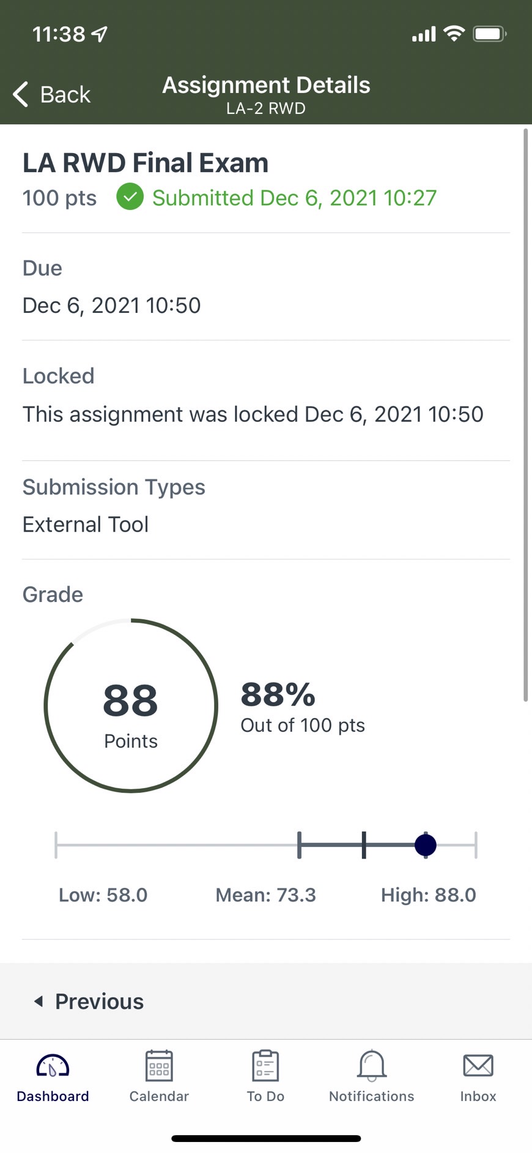Open the Notifications bell icon

point(372,1065)
